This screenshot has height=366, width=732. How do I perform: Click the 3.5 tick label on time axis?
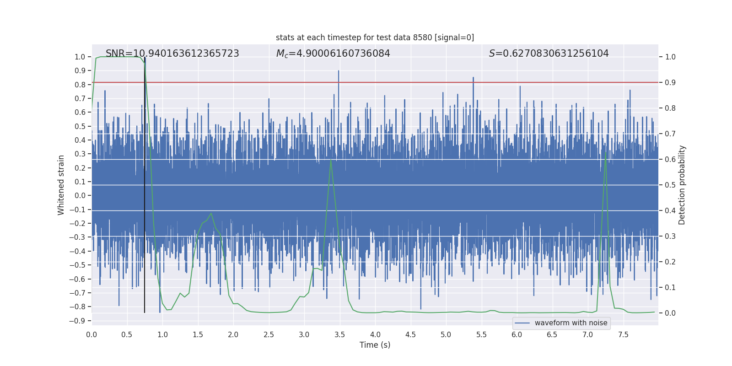pos(339,335)
